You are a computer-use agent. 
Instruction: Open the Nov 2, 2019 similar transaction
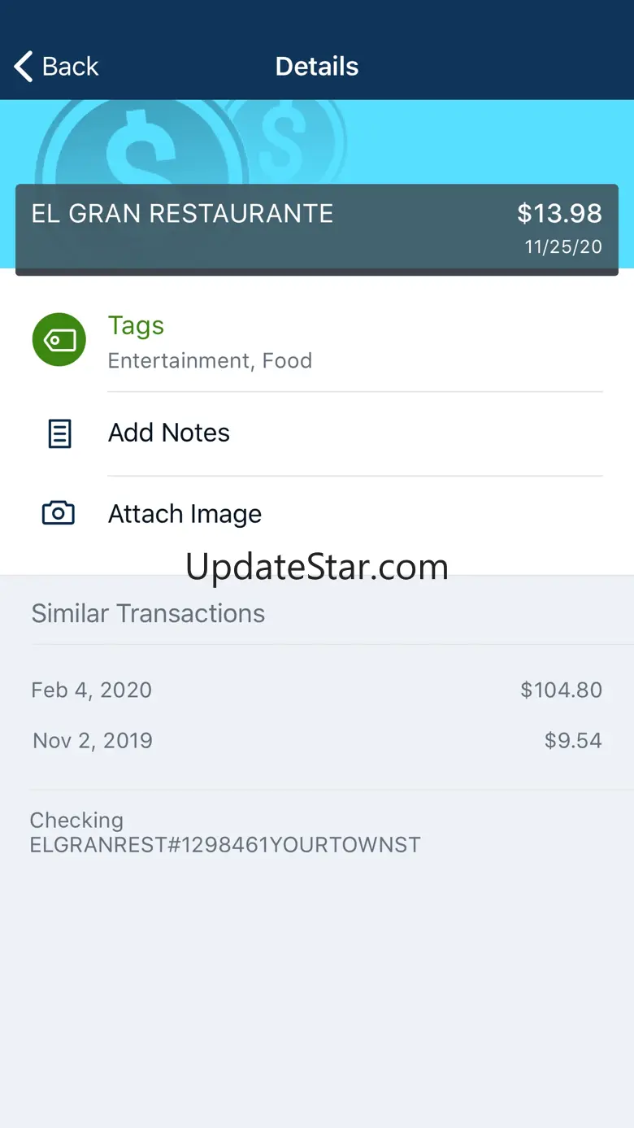(93, 741)
